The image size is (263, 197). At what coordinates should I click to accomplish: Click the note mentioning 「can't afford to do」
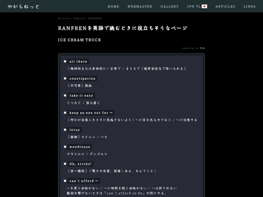116,193
